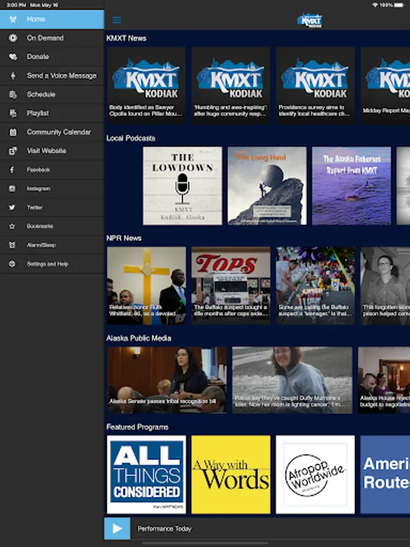This screenshot has height=547, width=410.
Task: Choose Send a Voice Message
Action: click(52, 76)
